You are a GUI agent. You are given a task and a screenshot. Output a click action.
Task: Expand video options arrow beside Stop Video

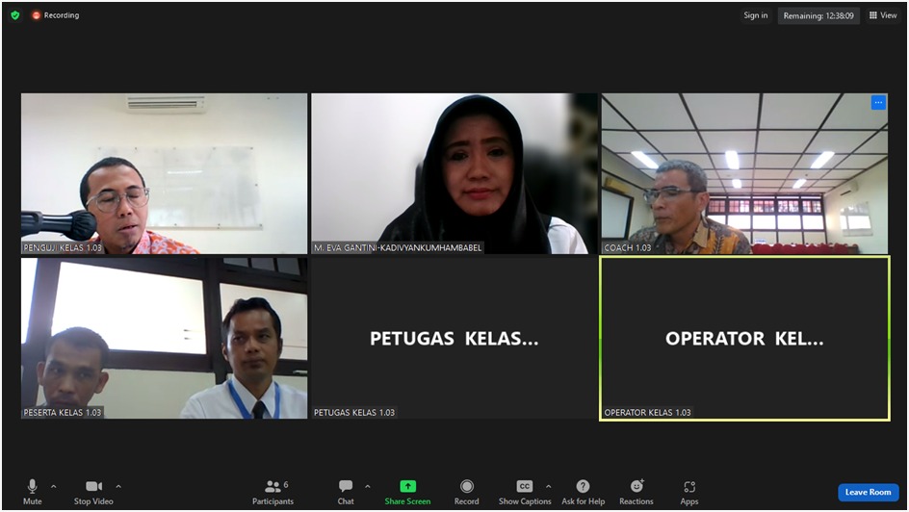coord(118,486)
